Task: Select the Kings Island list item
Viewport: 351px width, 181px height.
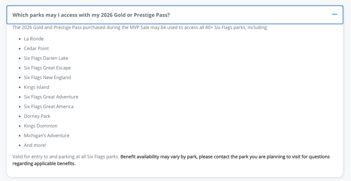Action: pos(36,87)
